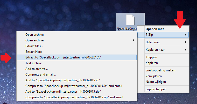The width and height of the screenshot is (197, 104).
Task: Extract to SpaceBackup-mijntestpartner_nl-30062015 folder
Action: tap(77, 57)
